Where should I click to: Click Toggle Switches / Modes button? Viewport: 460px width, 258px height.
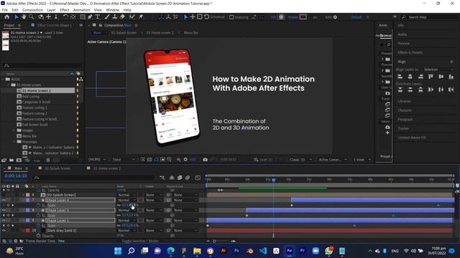140,241
